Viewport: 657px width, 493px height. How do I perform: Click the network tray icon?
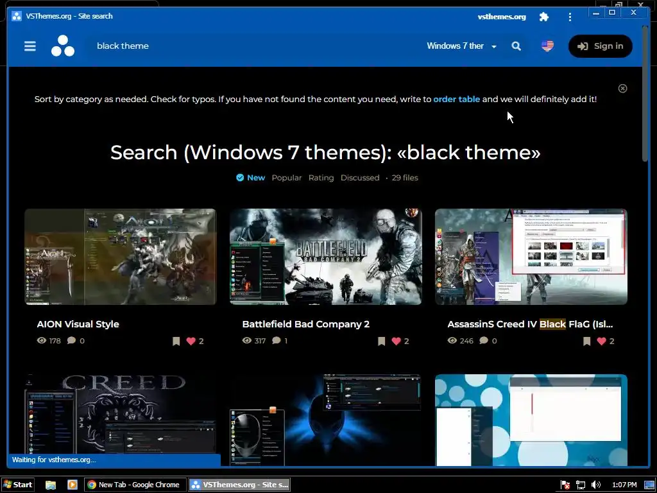(580, 485)
